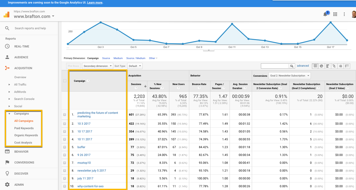Tick checkbox for the moztop10 campaign
Viewport: 356px width, 190px height.
click(65, 163)
